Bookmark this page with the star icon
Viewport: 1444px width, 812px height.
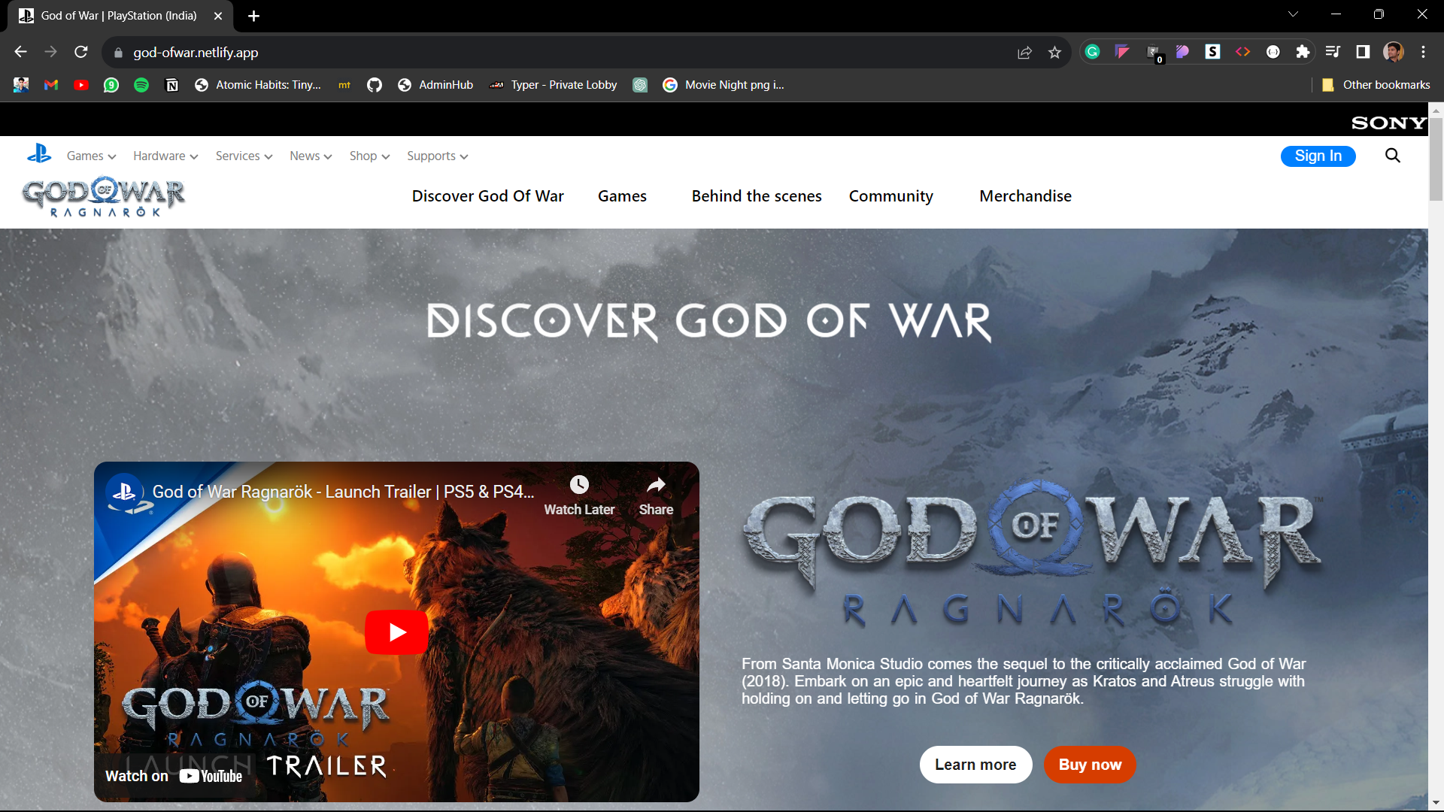coord(1054,53)
